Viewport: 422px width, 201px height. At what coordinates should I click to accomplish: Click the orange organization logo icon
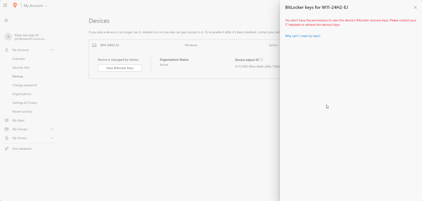[x=15, y=5]
